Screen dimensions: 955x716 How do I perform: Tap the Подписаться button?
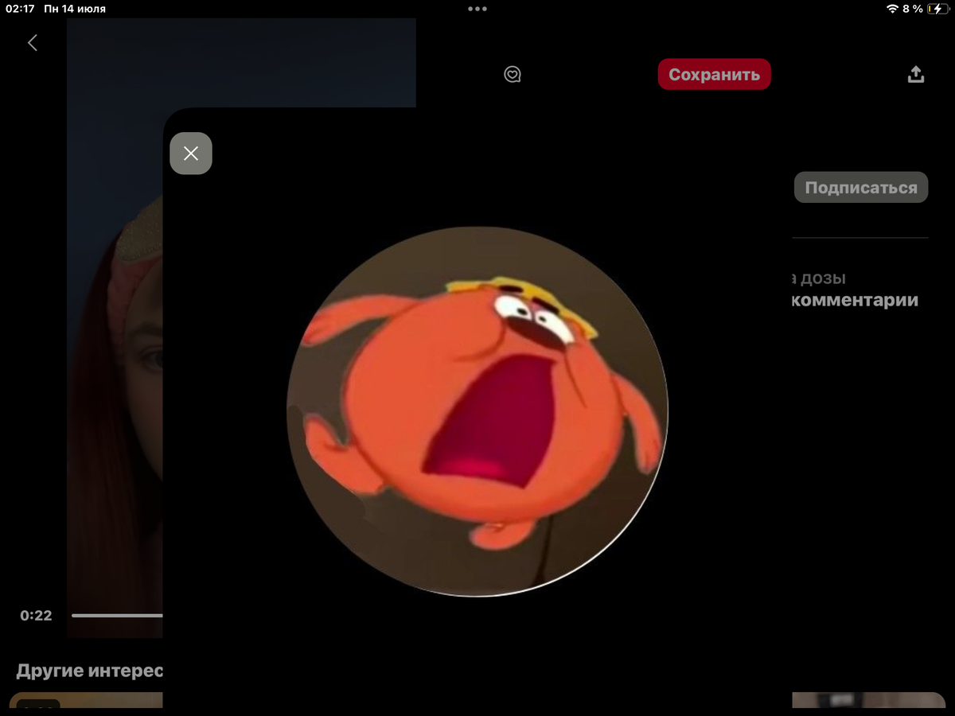pos(861,188)
